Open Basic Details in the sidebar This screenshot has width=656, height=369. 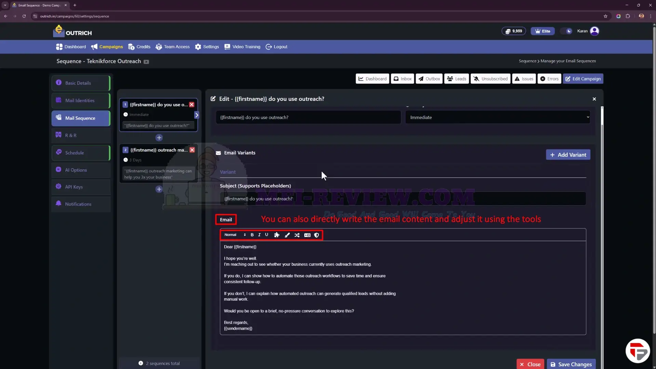click(x=81, y=83)
